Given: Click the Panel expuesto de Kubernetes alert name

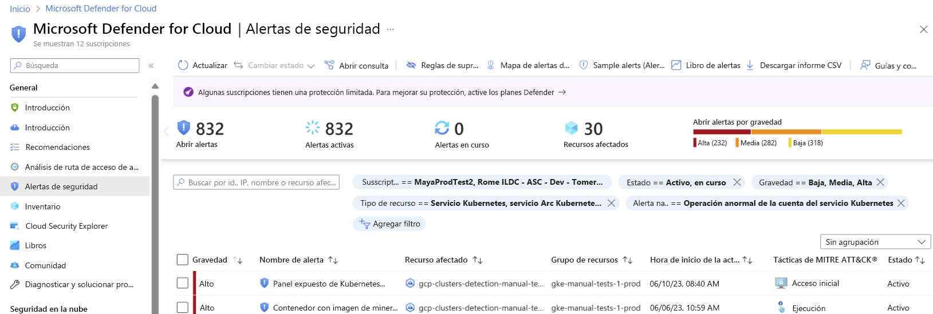Looking at the screenshot, I should [x=329, y=284].
